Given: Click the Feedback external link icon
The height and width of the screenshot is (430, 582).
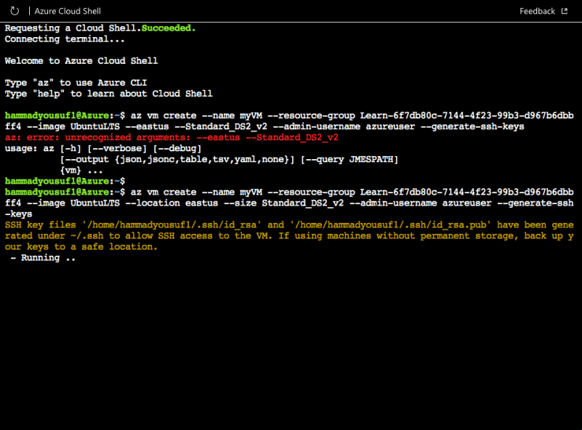Looking at the screenshot, I should pyautogui.click(x=565, y=11).
